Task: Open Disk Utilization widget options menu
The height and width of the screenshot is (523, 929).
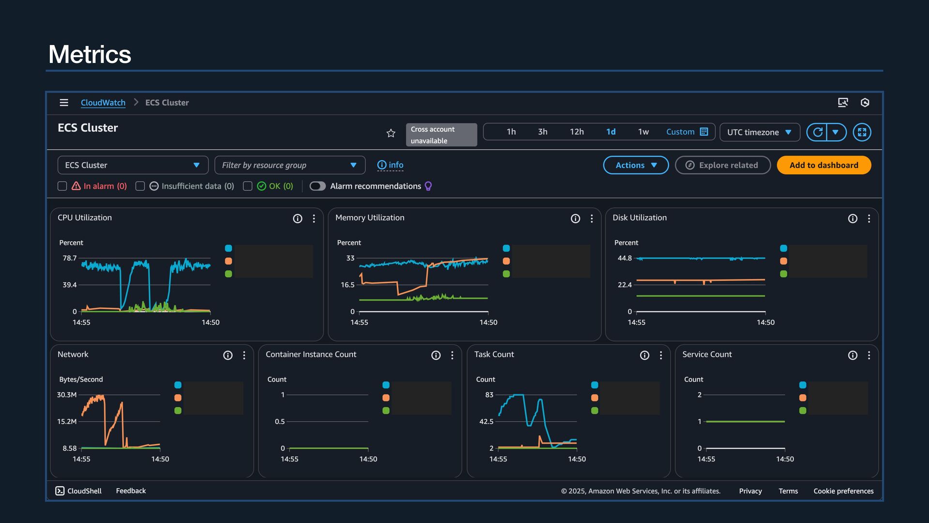Action: pyautogui.click(x=869, y=219)
